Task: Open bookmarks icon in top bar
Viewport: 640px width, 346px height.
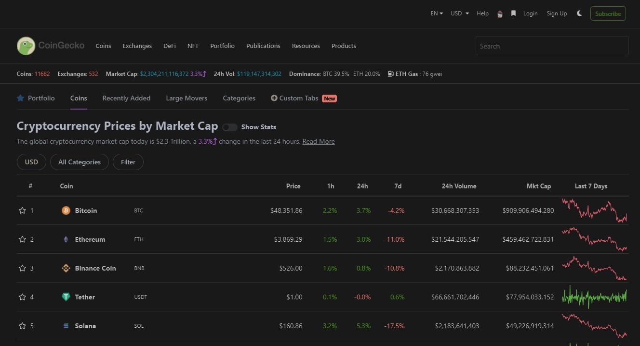Action: point(513,13)
